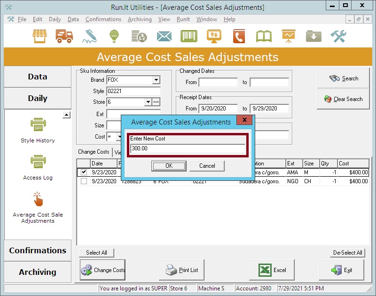
Task: Expand the Brand dropdown
Action: [x=156, y=80]
